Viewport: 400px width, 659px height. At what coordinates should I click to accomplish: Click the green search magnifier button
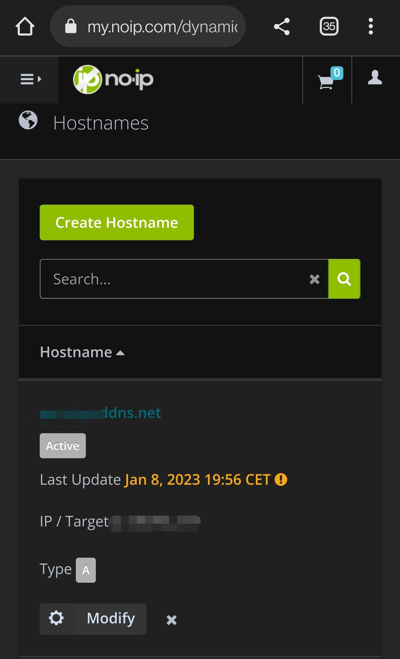[x=344, y=279]
